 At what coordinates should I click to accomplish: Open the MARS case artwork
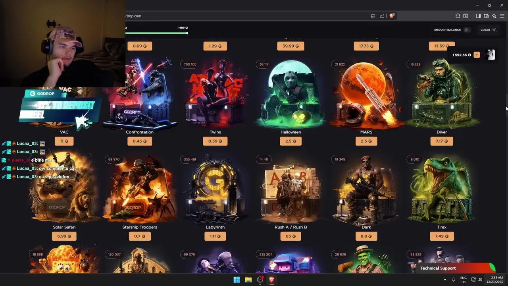coord(366,94)
